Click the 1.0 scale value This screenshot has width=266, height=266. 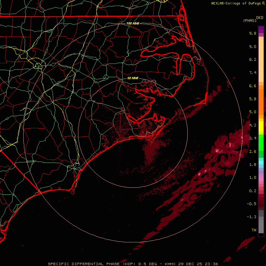coord(253,178)
